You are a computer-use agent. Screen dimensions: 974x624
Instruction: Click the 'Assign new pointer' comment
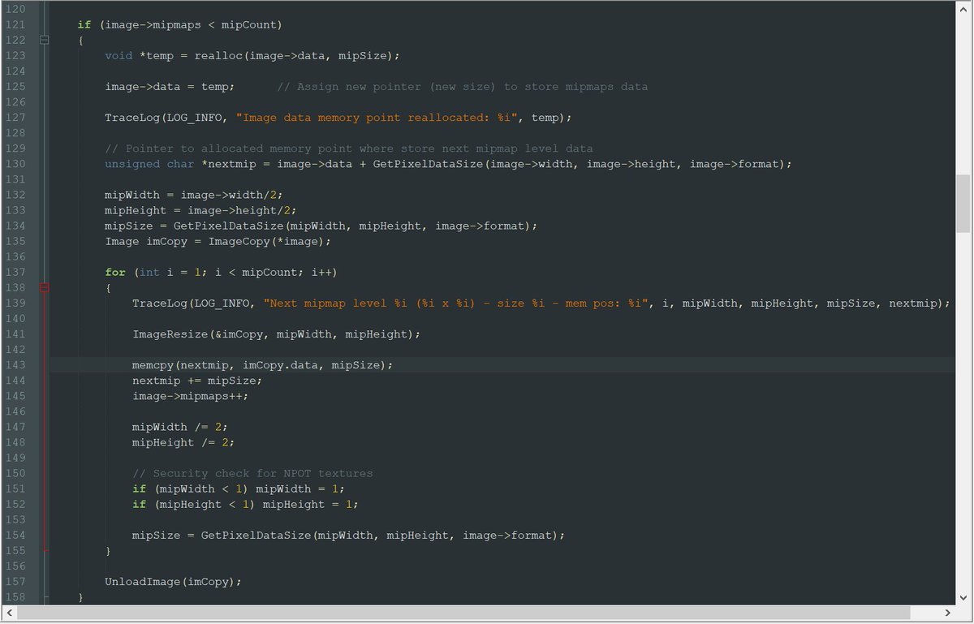(x=463, y=86)
